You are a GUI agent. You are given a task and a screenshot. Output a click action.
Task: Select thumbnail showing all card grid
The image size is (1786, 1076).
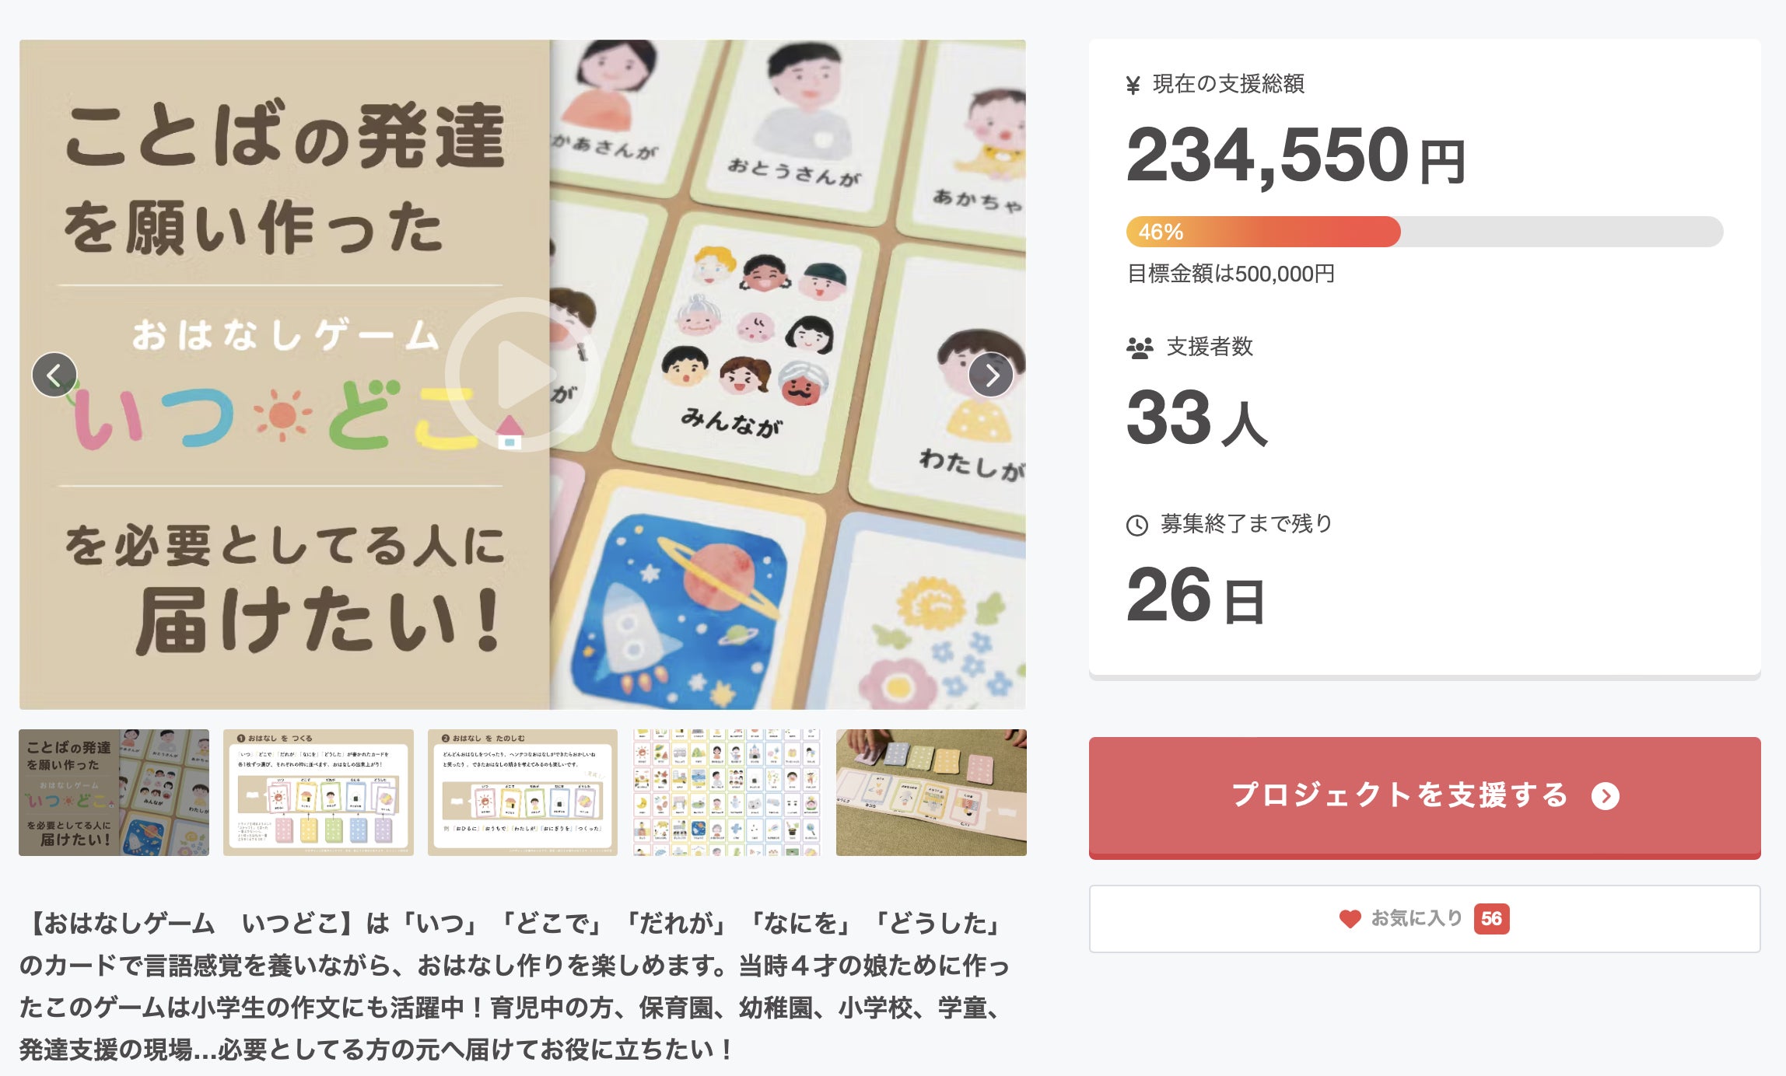pyautogui.click(x=727, y=792)
